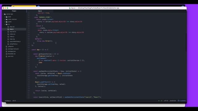Click the window title file icon
Screen dimensions: 198x111
[x=70, y=8]
